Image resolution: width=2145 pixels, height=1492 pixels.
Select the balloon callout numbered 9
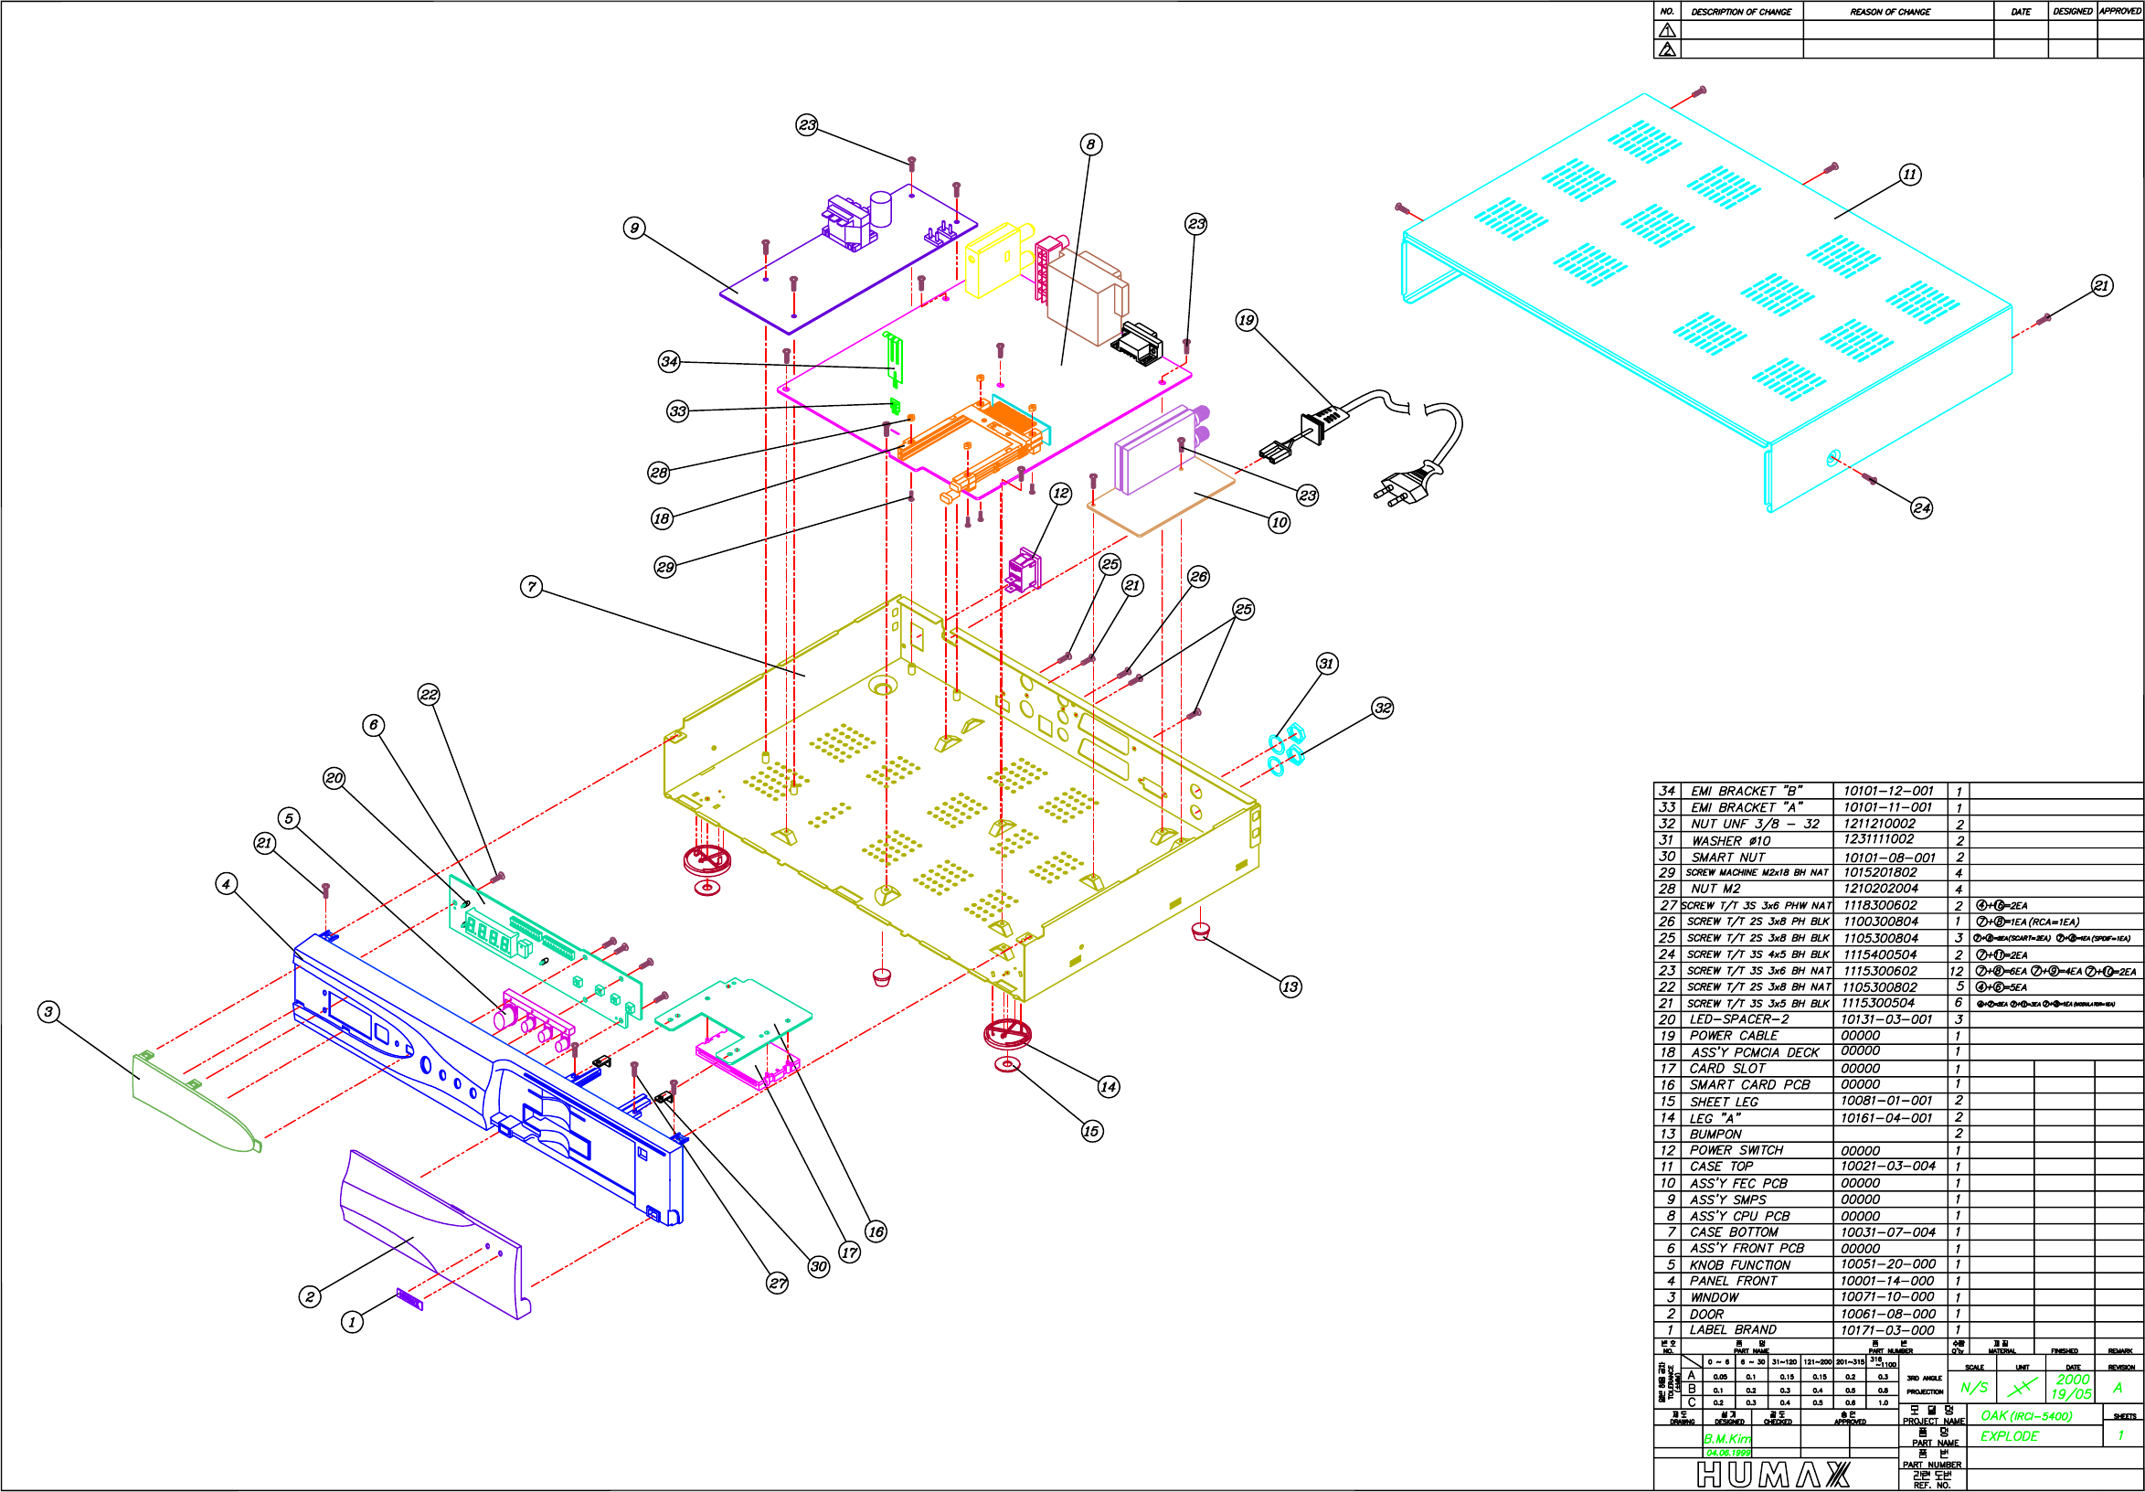click(x=634, y=228)
